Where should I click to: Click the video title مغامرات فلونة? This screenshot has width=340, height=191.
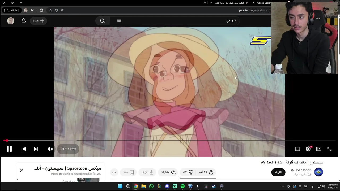pyautogui.click(x=292, y=162)
